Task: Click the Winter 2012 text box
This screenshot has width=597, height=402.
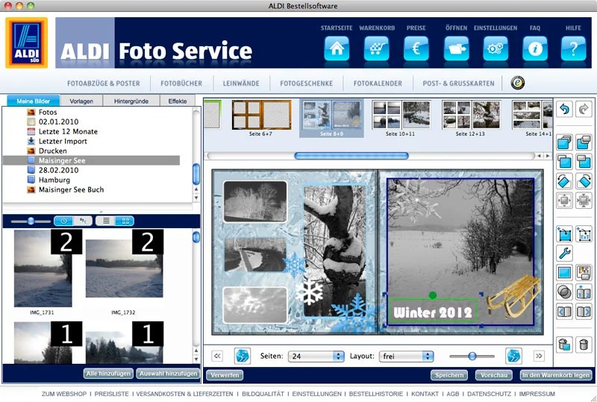Action: point(433,313)
